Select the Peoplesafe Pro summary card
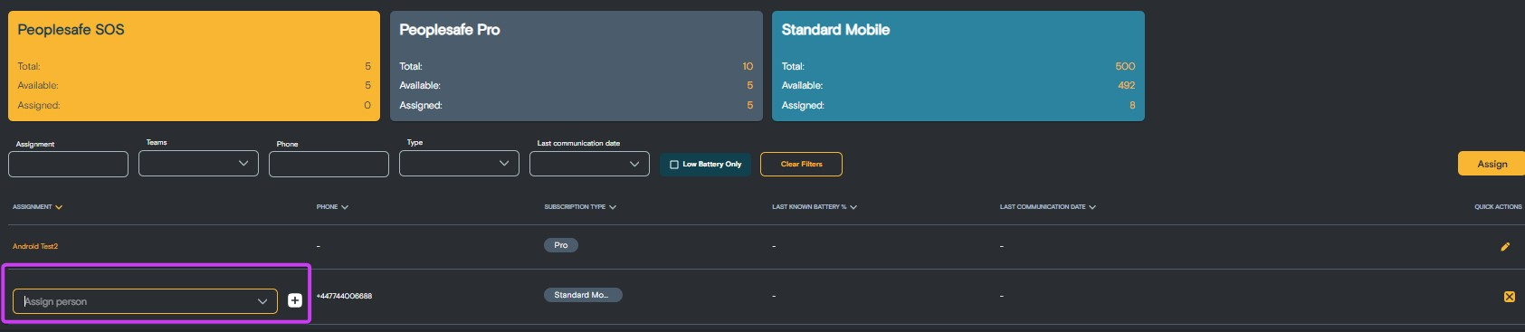 [x=577, y=66]
